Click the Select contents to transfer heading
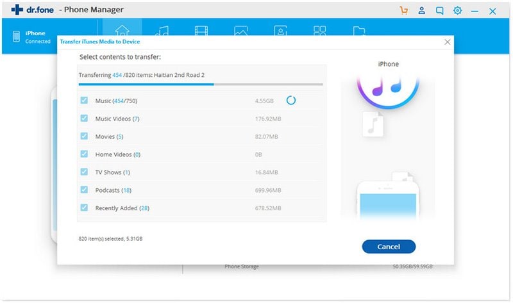Image resolution: width=513 pixels, height=303 pixels. [120, 57]
